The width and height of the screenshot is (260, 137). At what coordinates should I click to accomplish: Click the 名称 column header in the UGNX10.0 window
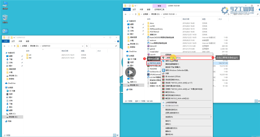(27, 51)
